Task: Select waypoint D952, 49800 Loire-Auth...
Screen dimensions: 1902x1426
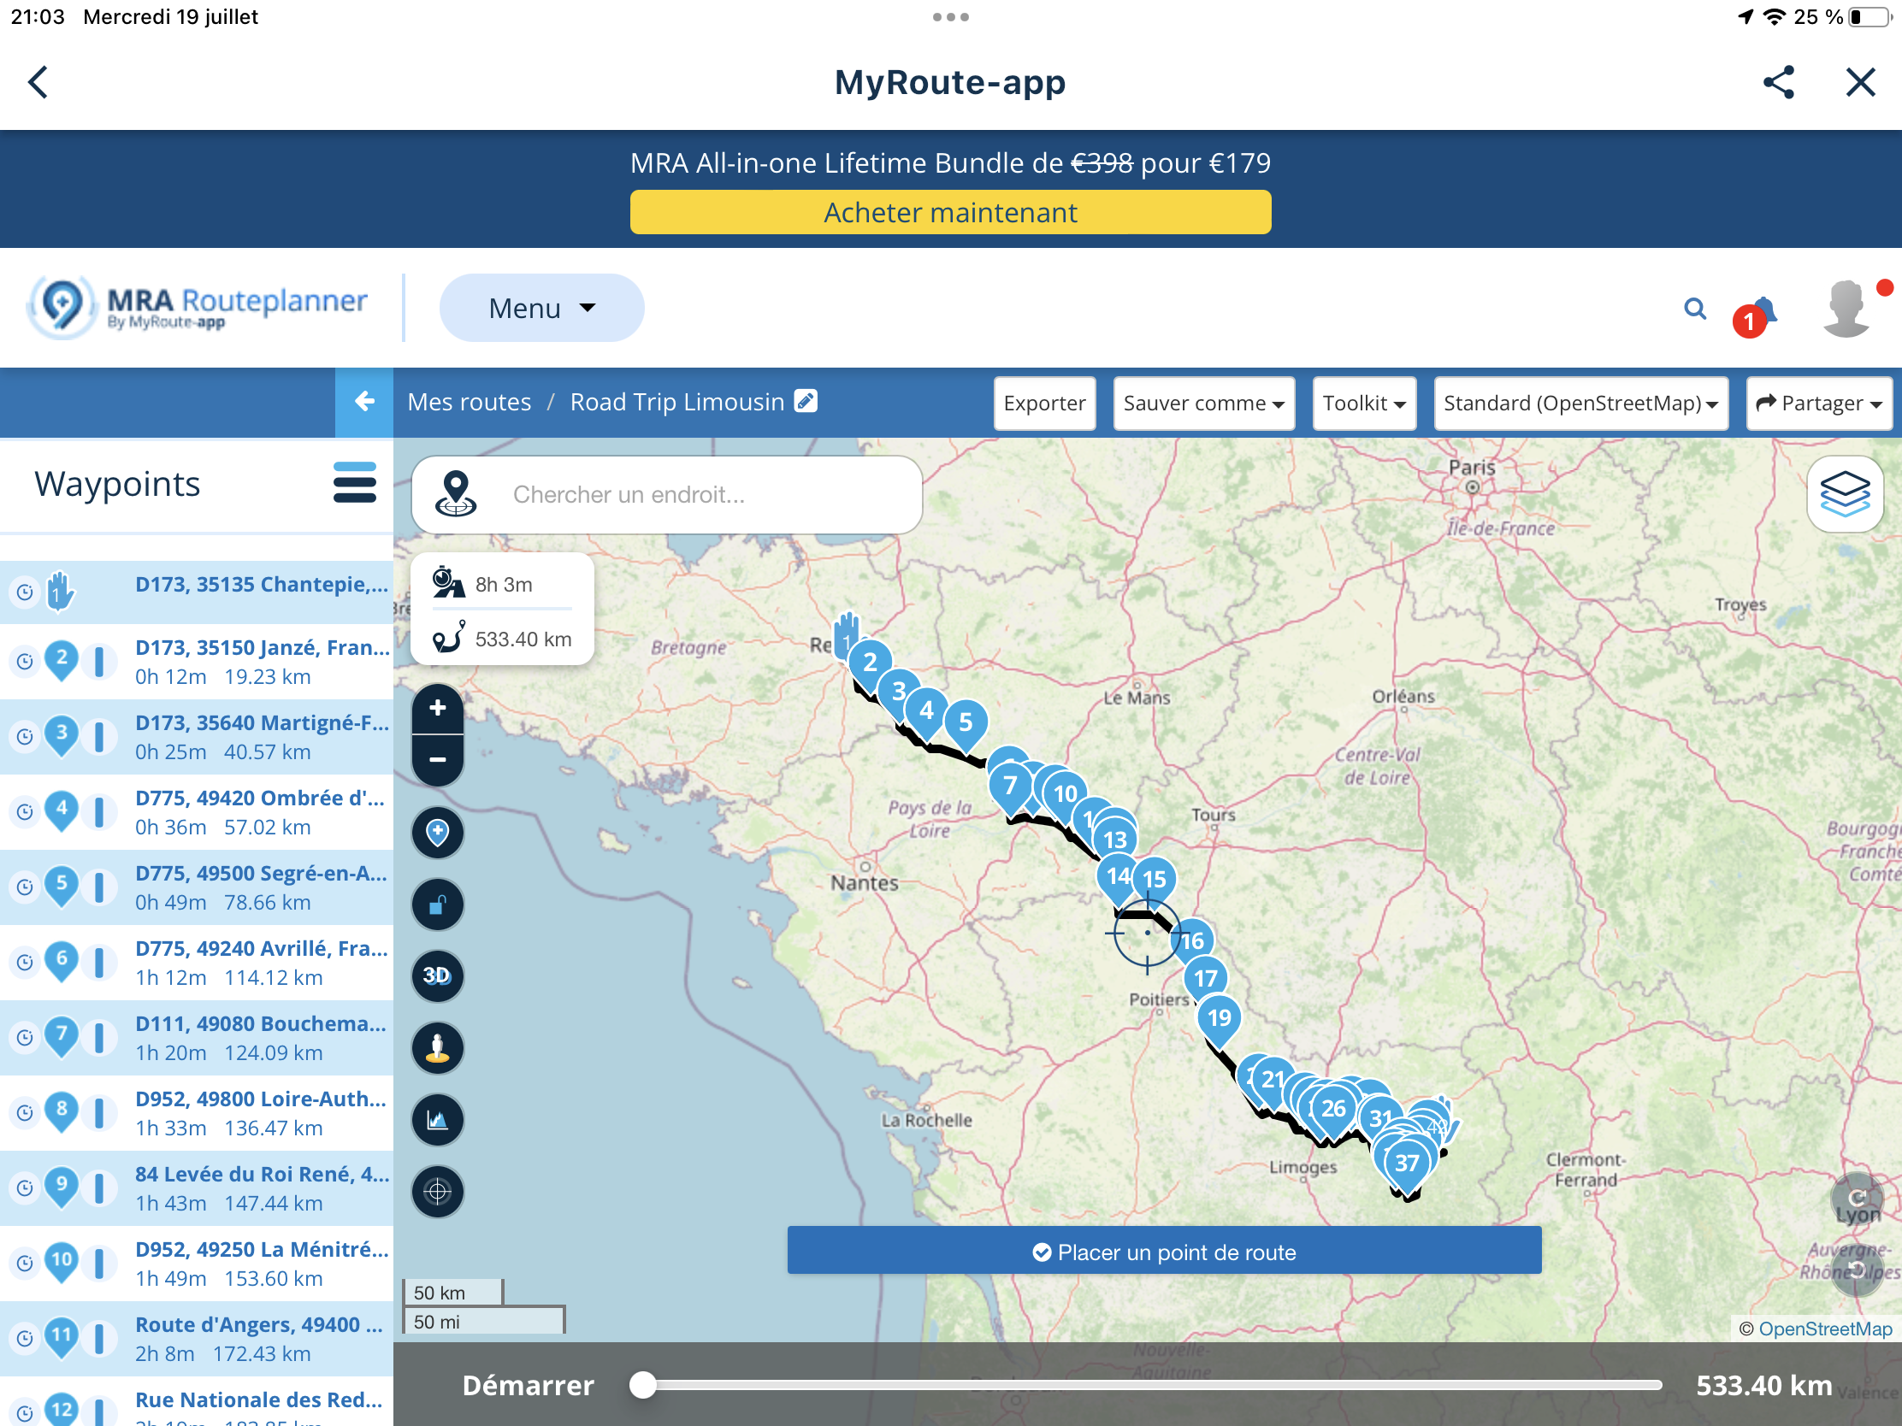Action: 197,1113
